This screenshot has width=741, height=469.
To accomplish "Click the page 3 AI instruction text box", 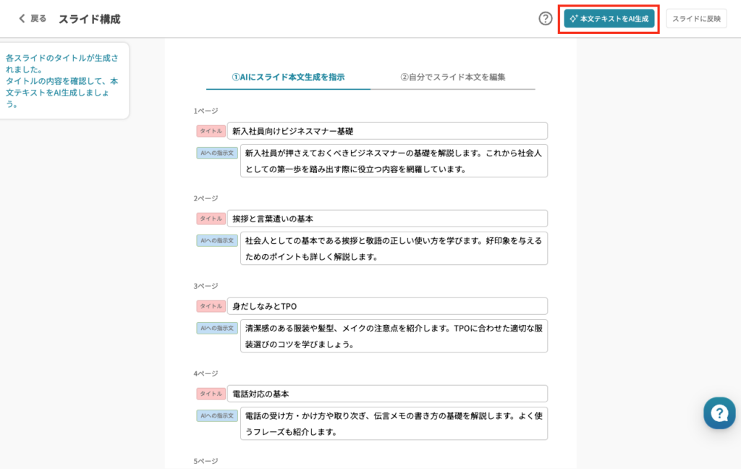I will [394, 336].
